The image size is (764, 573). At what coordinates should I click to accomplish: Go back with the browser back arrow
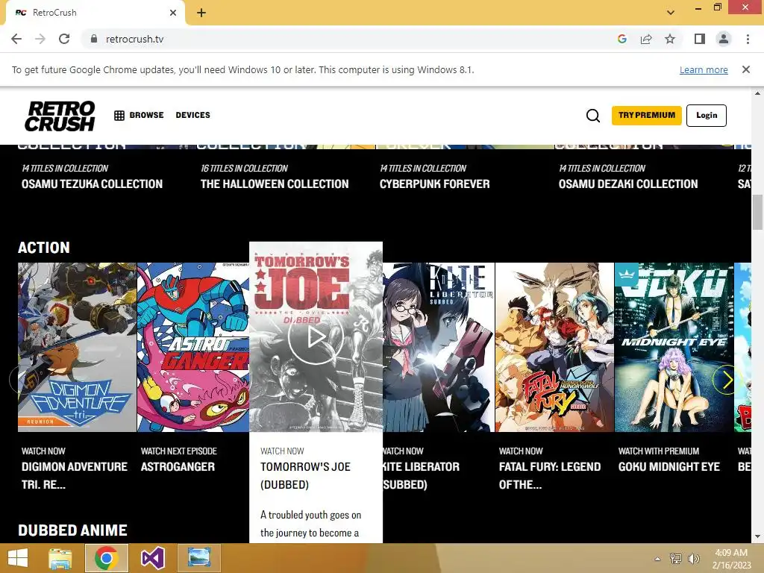pos(16,39)
